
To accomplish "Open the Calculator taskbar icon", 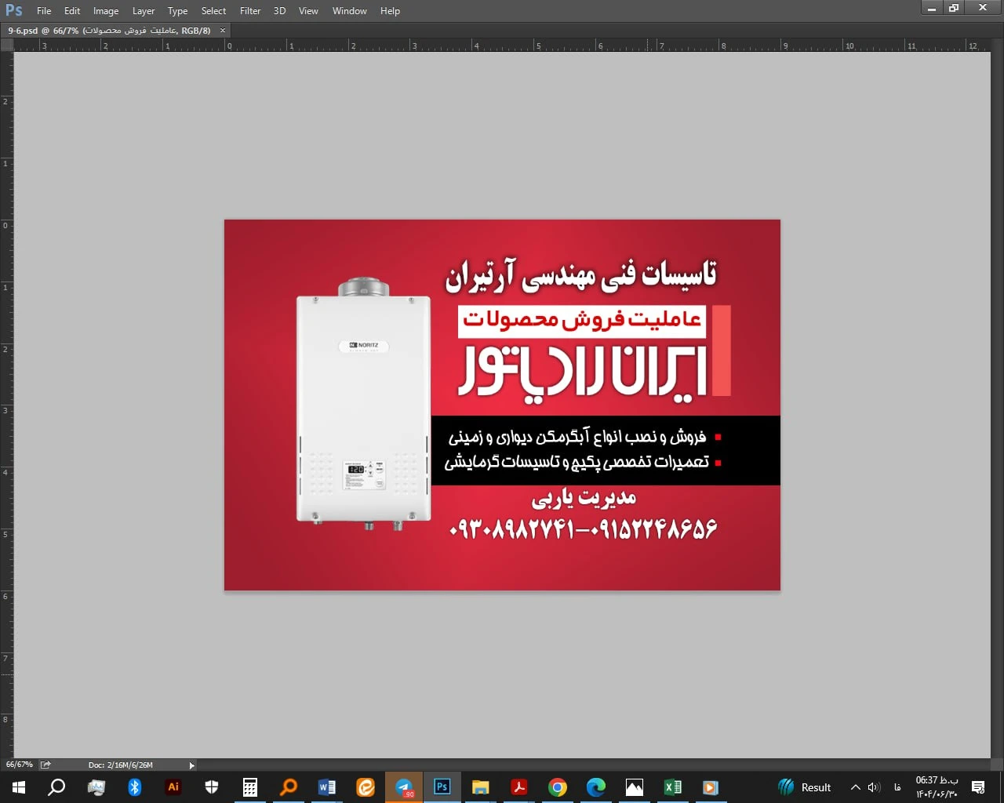I will pyautogui.click(x=250, y=787).
